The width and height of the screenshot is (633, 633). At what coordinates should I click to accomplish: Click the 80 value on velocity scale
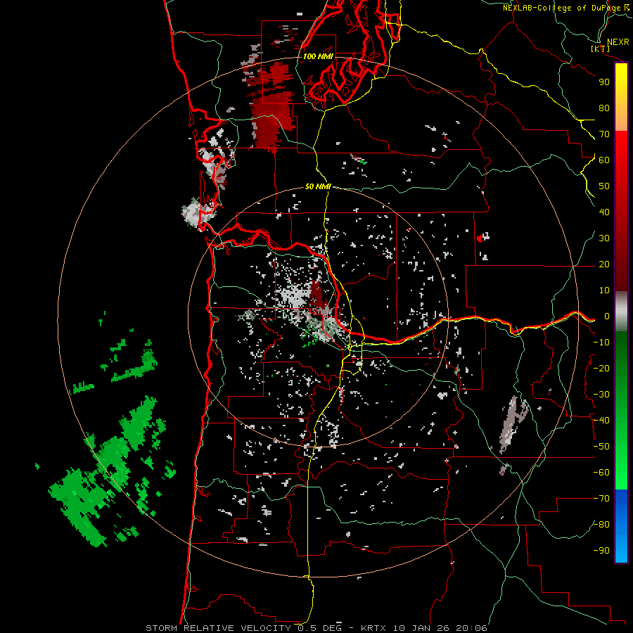tap(604, 108)
